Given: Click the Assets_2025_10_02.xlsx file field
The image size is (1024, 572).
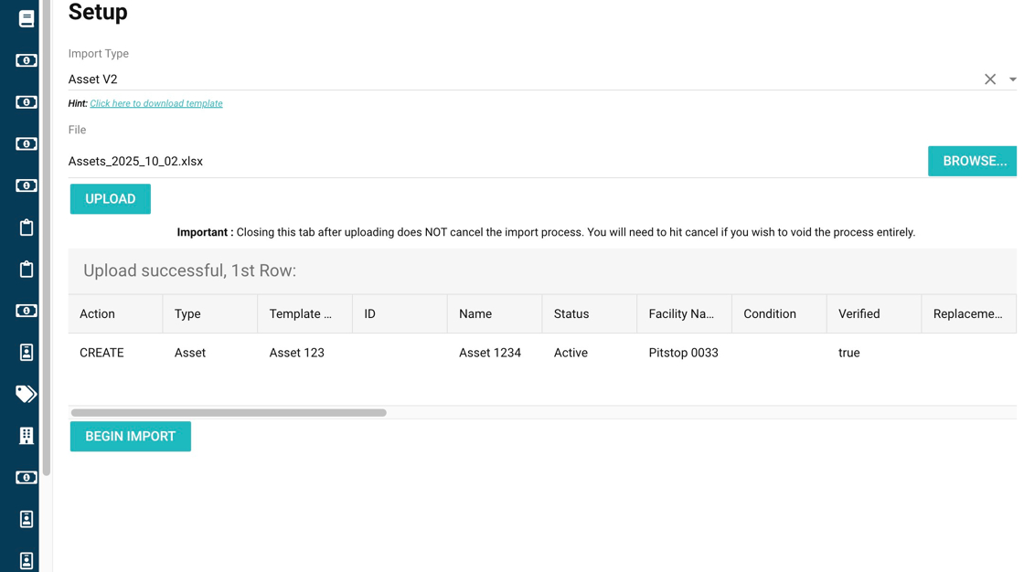Looking at the screenshot, I should click(x=494, y=162).
